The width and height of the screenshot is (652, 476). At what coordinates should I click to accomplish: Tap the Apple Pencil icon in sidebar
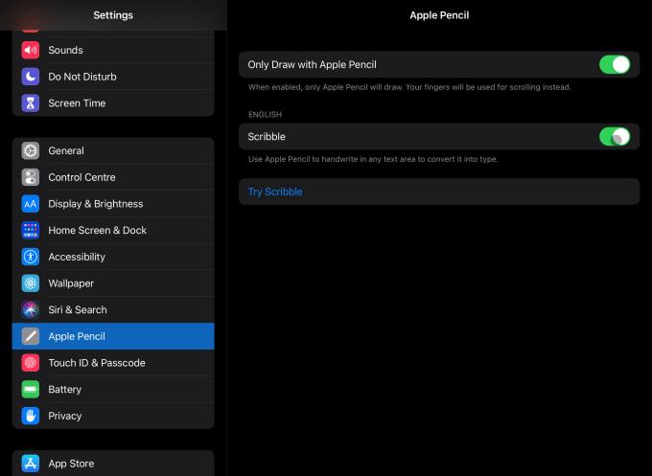[x=31, y=336]
